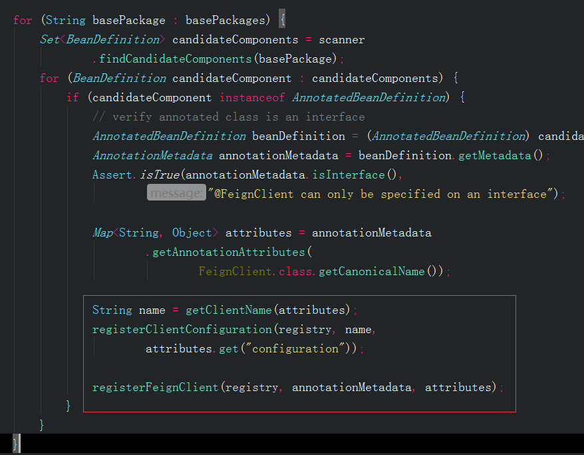Click the 'basePackages' identifier in the outer for loop

point(225,20)
